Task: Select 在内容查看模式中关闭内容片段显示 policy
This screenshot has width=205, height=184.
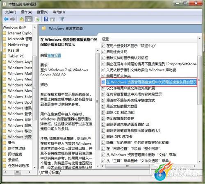Action: (134, 94)
